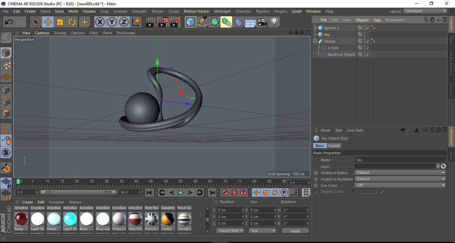This screenshot has height=243, width=455.
Task: Toggle visibility dots for Sky object
Action: coord(365,35)
